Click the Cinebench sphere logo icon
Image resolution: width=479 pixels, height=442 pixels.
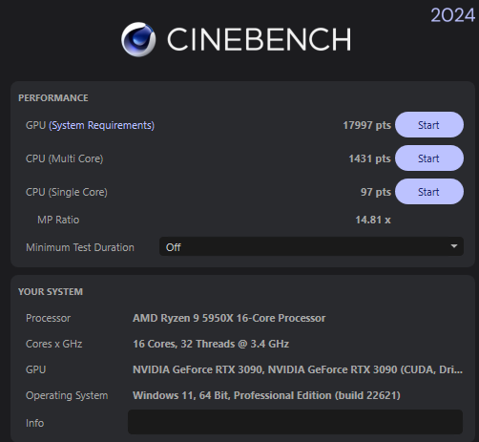tap(138, 39)
